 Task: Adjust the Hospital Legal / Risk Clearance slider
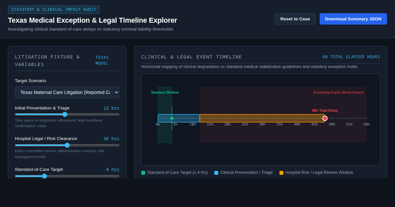tap(67, 145)
